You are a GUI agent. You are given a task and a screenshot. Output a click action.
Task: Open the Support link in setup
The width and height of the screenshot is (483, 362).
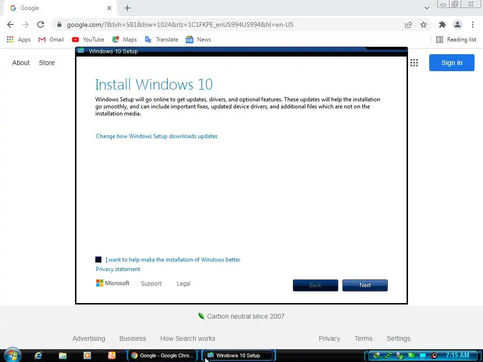click(151, 283)
